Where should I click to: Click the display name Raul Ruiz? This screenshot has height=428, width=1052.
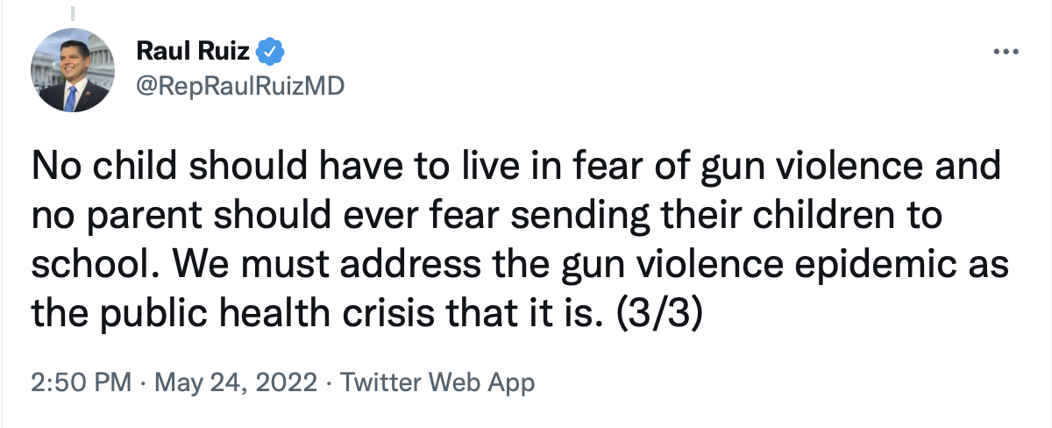tap(193, 53)
